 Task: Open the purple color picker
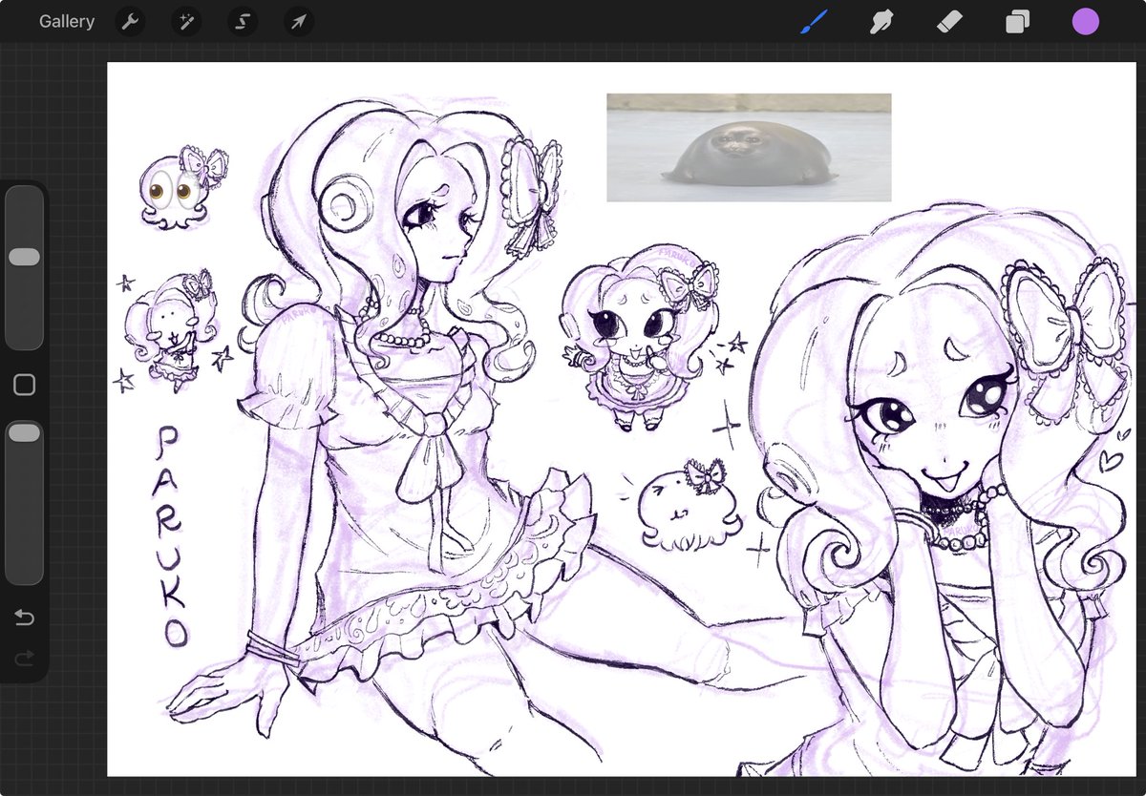pyautogui.click(x=1085, y=21)
